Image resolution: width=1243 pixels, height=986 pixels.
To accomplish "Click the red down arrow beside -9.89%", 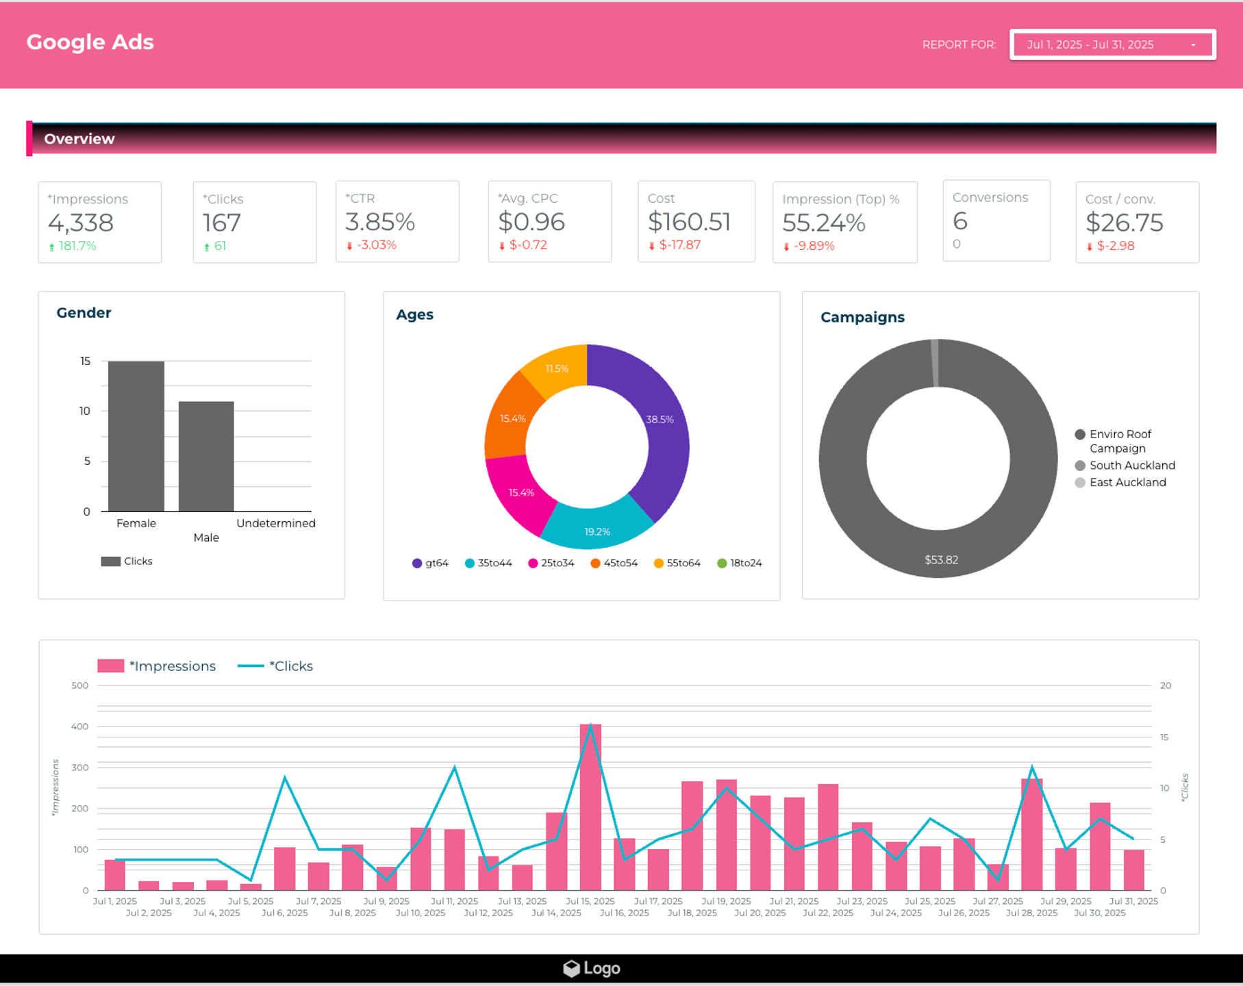I will click(x=786, y=246).
